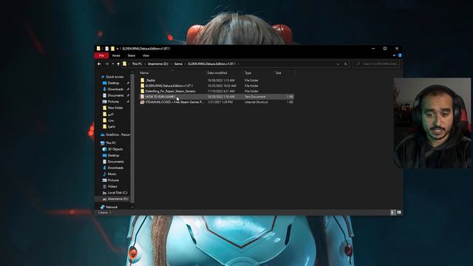
Task: Select the ELDEN.RING.Deluxe.Edition.v1.07.1 folder row
Action: click(x=217, y=86)
